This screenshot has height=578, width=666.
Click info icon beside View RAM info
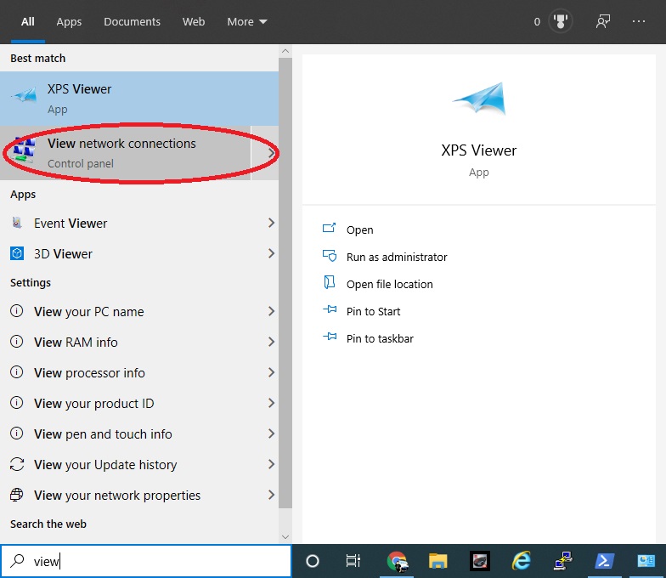tap(17, 342)
